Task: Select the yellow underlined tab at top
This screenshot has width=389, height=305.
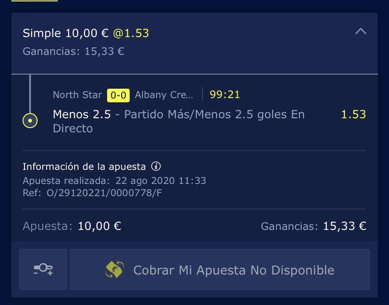Action: (34, 1)
